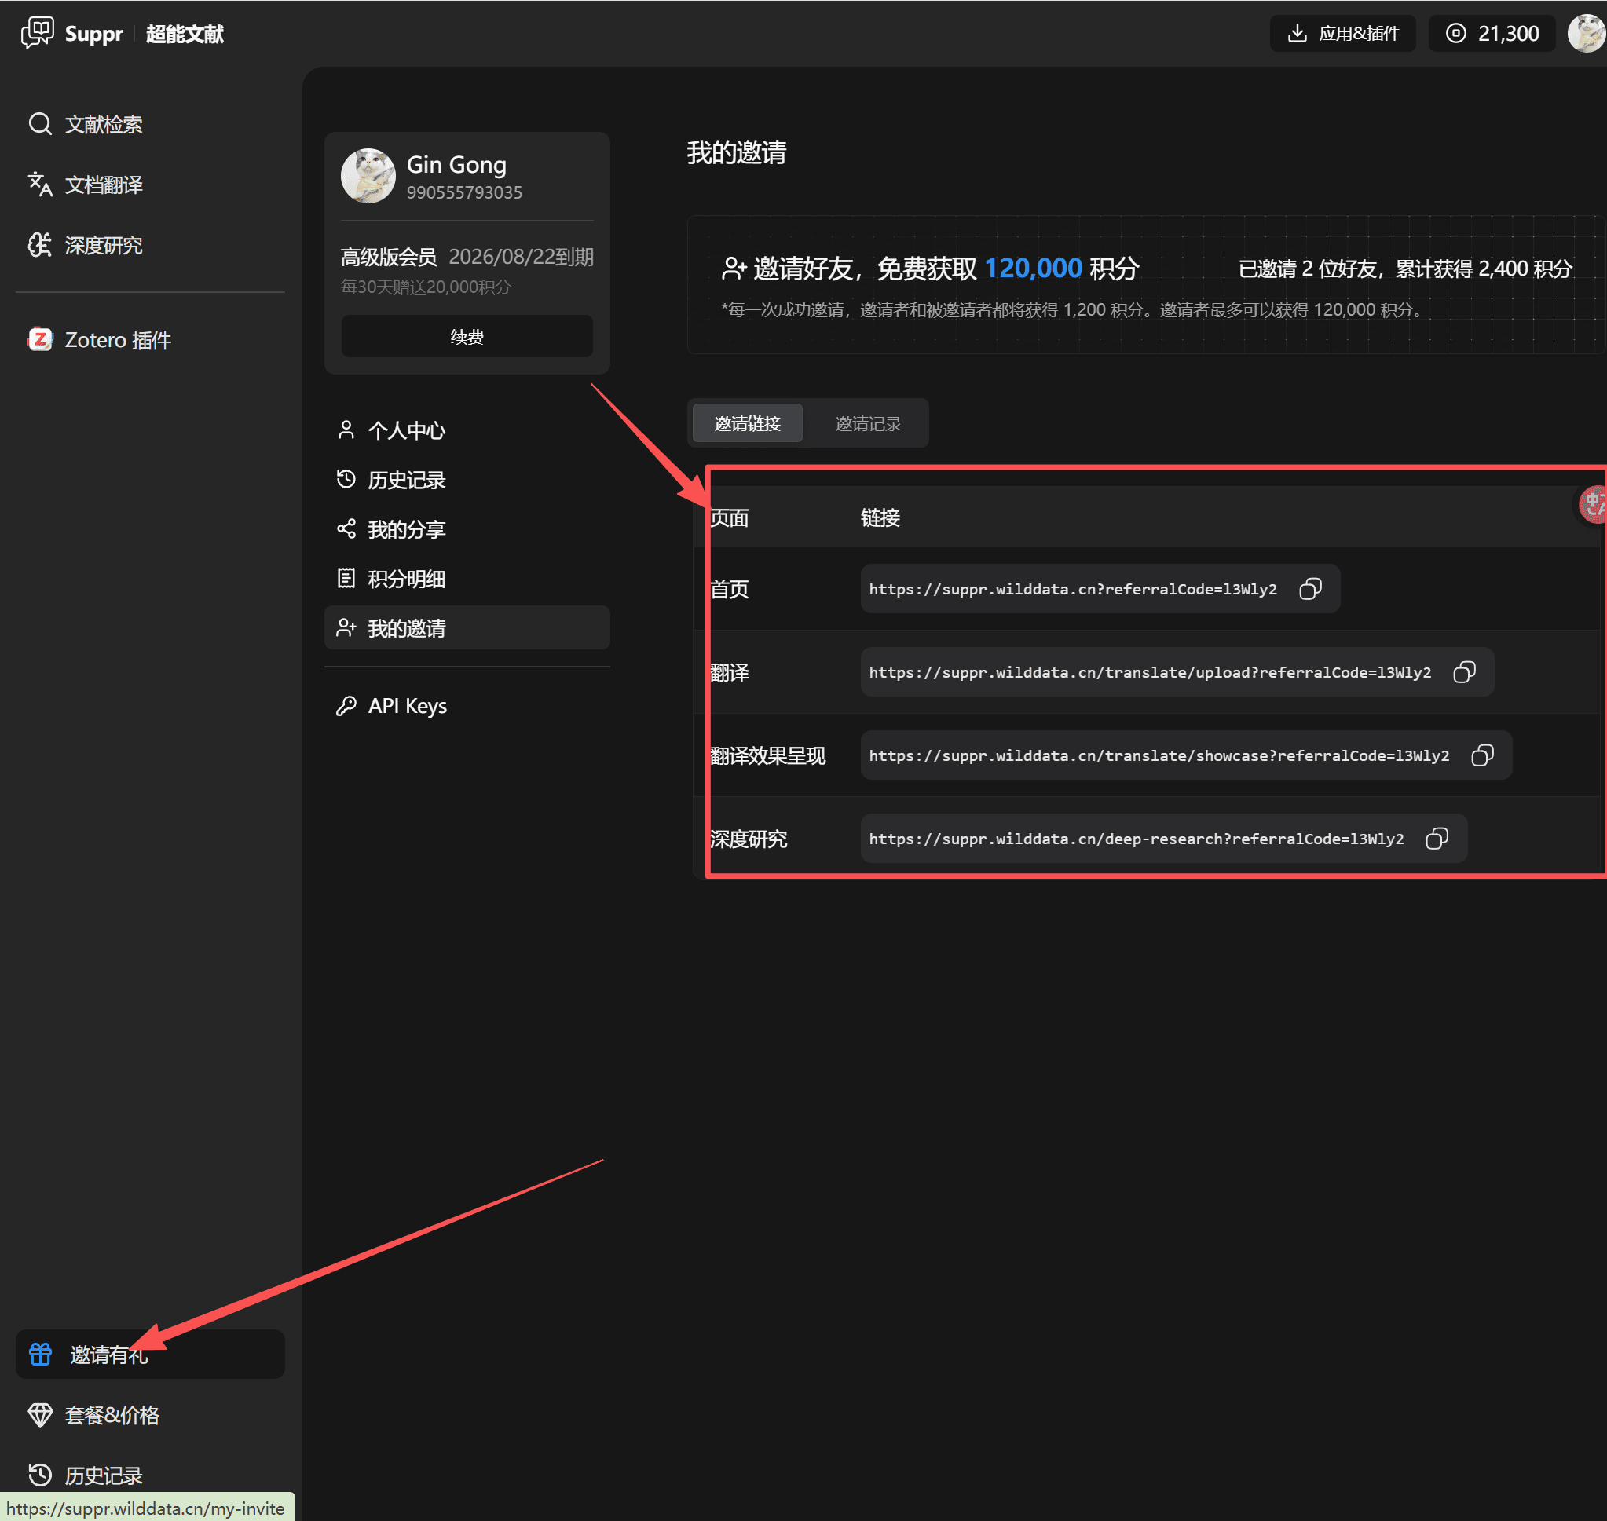Click the user avatar at top right
The width and height of the screenshot is (1607, 1521).
(1585, 33)
